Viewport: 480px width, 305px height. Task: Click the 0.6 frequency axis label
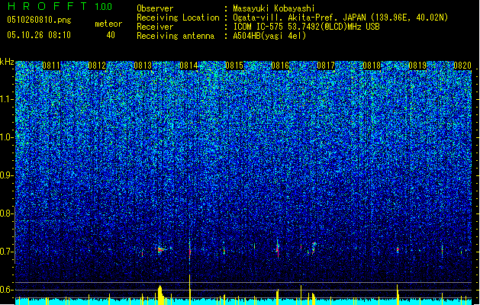pos(7,290)
